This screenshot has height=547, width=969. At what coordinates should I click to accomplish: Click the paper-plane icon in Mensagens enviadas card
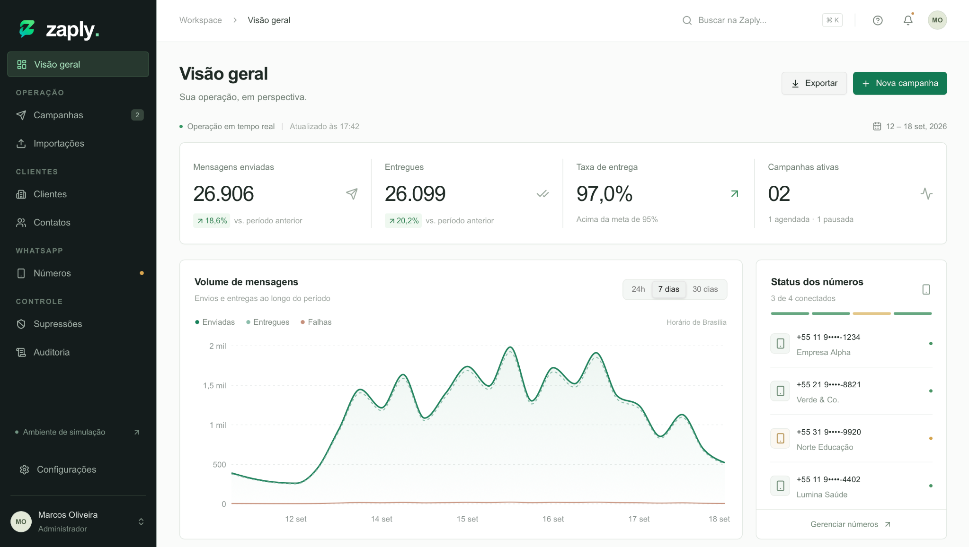352,194
